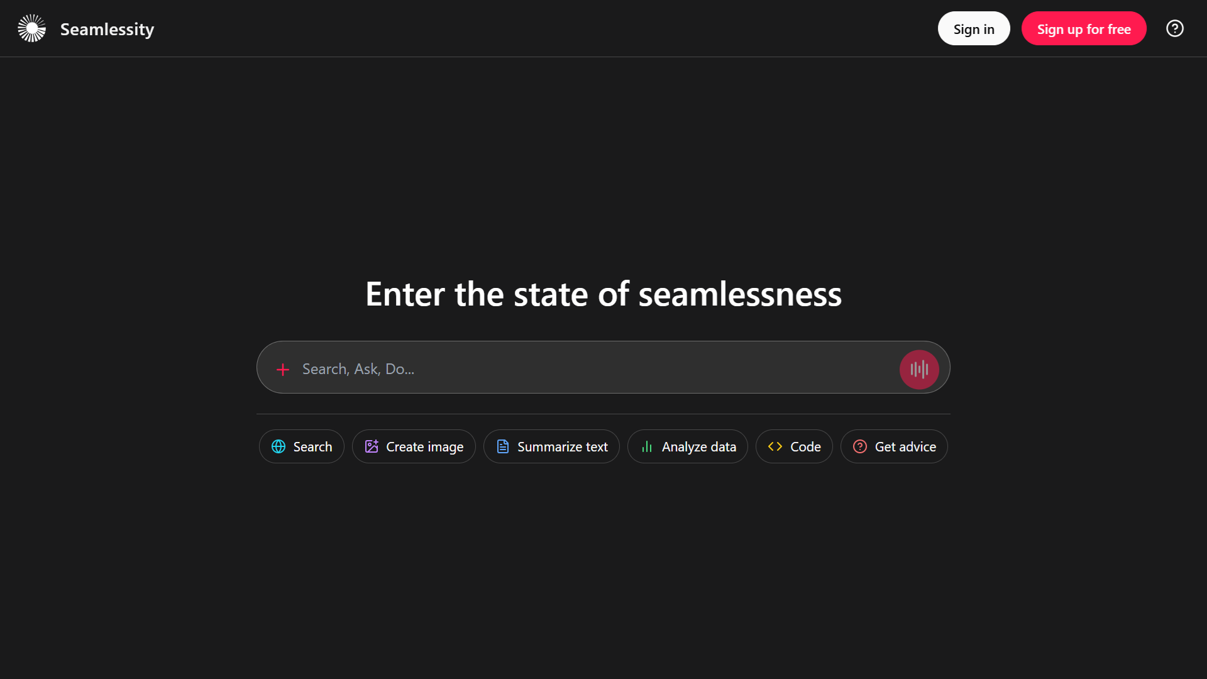Select the Summarize text option
The image size is (1207, 679).
(551, 446)
